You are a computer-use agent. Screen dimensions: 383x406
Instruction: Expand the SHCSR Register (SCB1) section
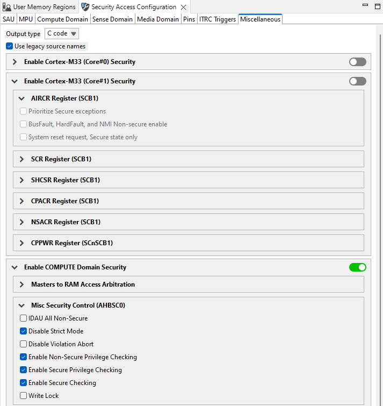pyautogui.click(x=21, y=180)
